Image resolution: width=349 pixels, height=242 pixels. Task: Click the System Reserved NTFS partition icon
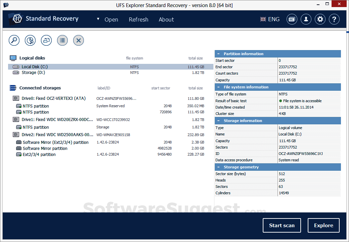(x=19, y=106)
